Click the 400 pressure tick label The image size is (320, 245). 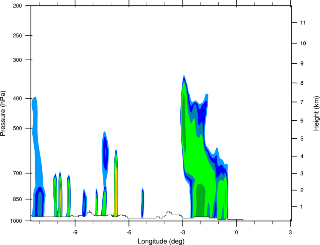point(17,98)
